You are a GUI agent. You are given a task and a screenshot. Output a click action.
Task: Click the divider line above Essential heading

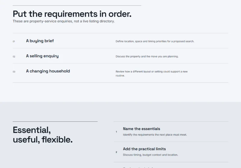(x=55, y=121)
